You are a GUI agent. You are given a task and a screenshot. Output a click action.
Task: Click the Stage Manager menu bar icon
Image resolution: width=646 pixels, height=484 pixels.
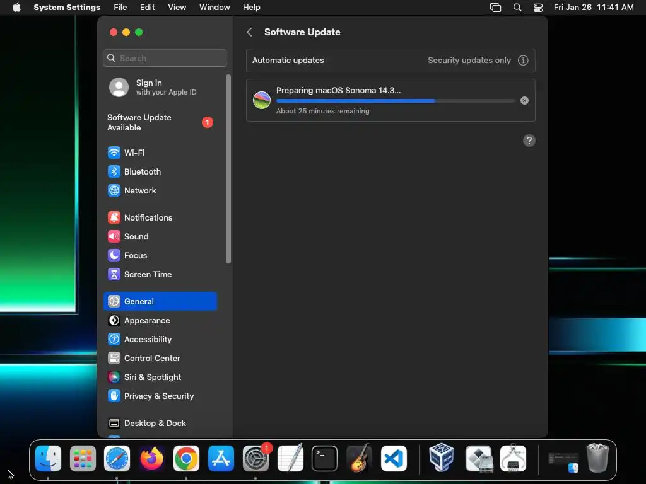496,8
